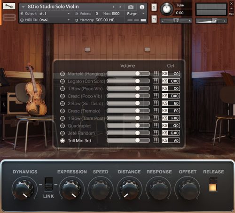Open KS D#0 control selector
This screenshot has width=235, height=213.
click(x=171, y=96)
